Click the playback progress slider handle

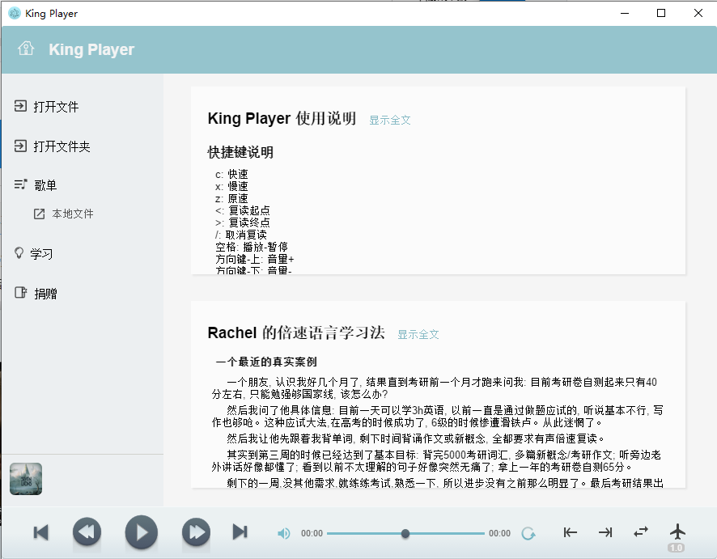click(405, 533)
